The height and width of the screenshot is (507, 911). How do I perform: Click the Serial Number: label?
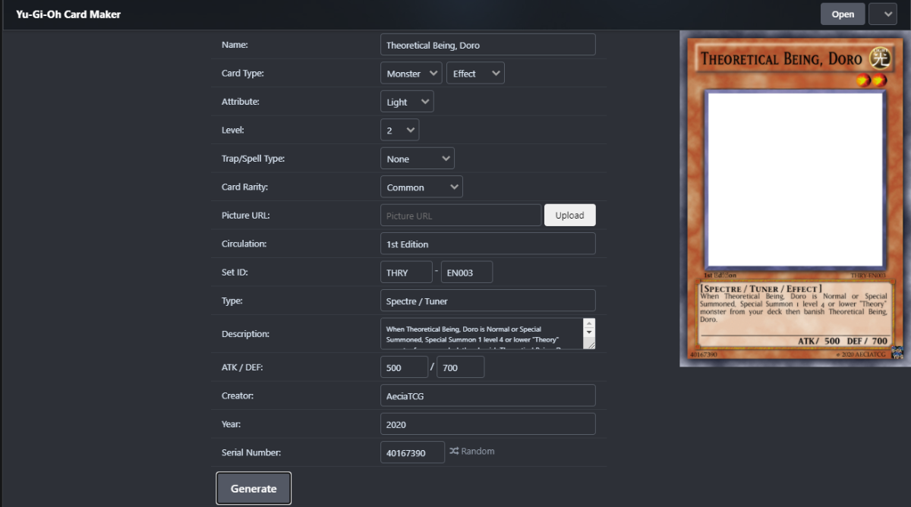251,452
